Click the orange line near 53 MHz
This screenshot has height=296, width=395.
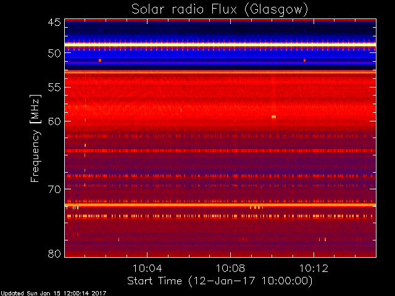coord(220,72)
